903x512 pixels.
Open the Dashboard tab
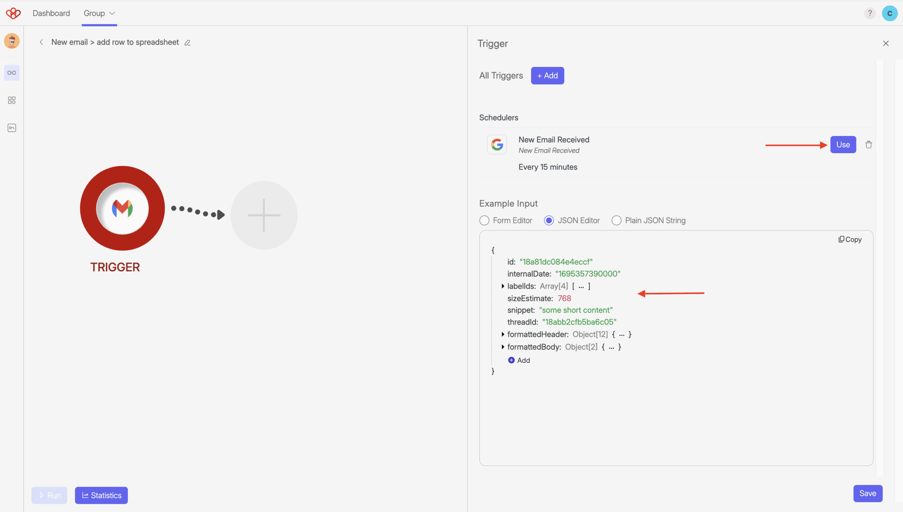click(x=51, y=13)
